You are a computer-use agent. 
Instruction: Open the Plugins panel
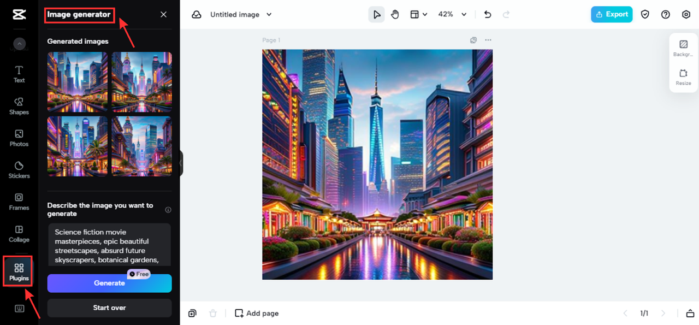coord(19,271)
